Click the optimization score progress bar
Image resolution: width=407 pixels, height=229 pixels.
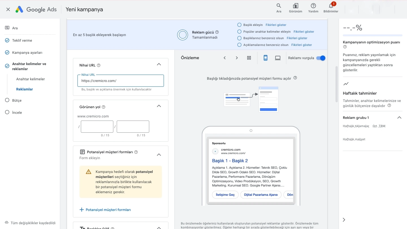click(x=373, y=35)
